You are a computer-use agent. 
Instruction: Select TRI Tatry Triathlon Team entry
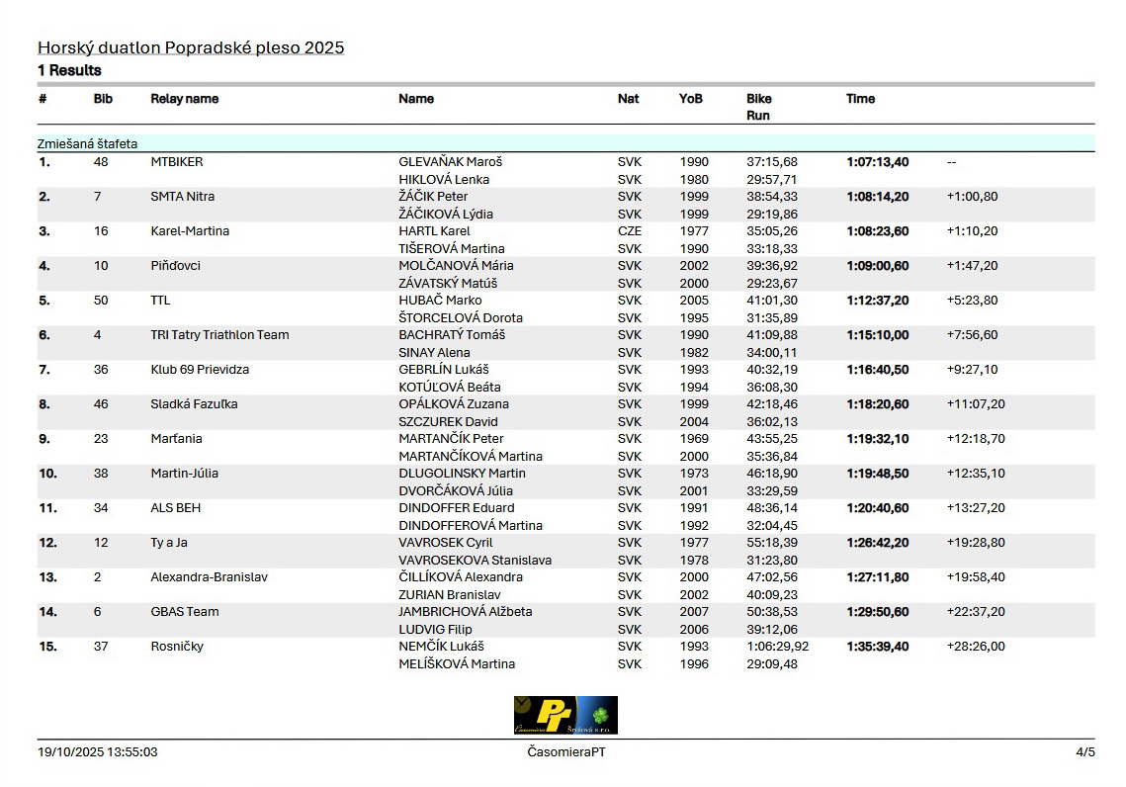219,335
